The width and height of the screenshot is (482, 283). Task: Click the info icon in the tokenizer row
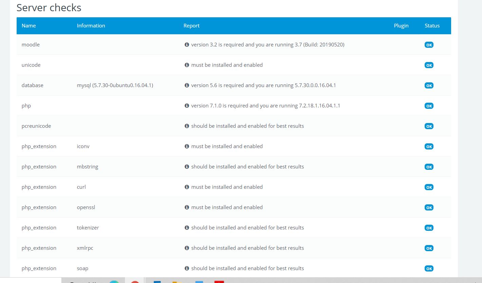click(x=187, y=227)
